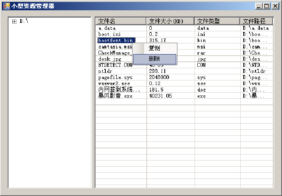Select the boot.ini file entry
Image resolution: width=282 pixels, height=196 pixels.
coord(109,34)
